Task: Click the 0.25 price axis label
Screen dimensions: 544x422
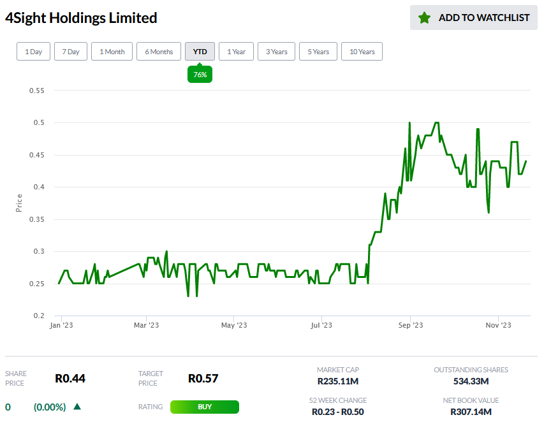Action: pyautogui.click(x=37, y=284)
